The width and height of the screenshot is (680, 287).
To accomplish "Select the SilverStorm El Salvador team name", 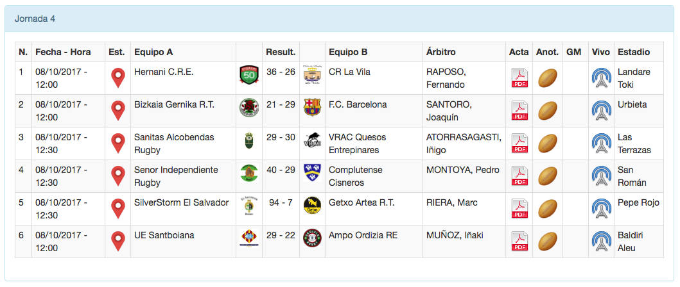I will (181, 202).
